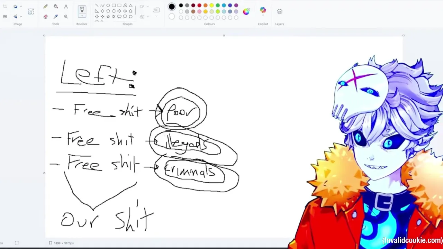
Task: Click the Rotate image icon
Action: coord(15,7)
